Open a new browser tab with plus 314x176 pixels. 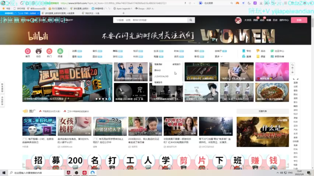pos(123,13)
